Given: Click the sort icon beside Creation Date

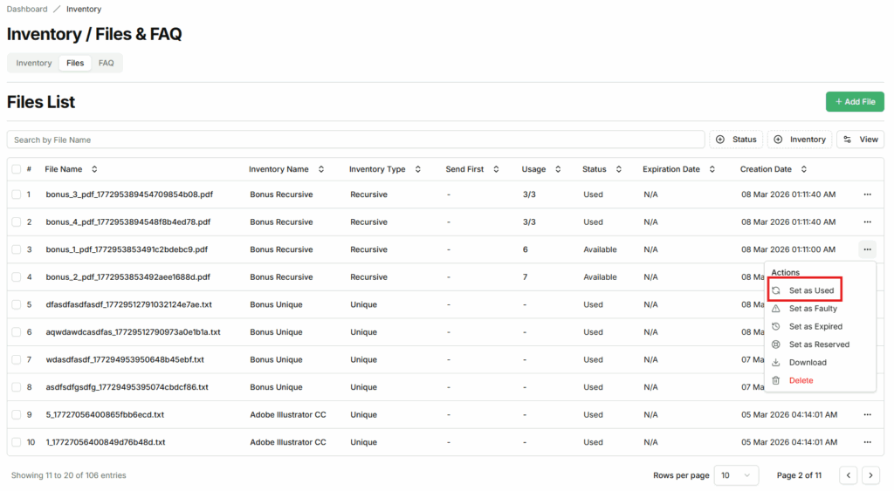Looking at the screenshot, I should coord(803,169).
